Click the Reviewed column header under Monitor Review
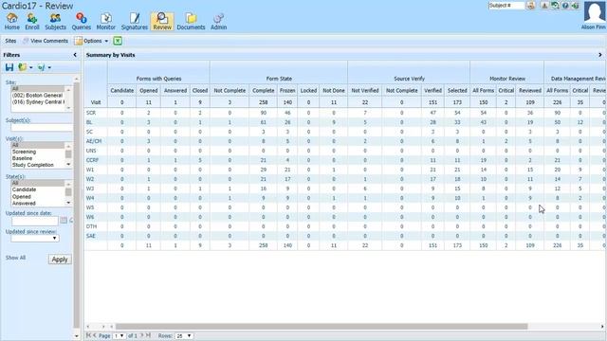 point(530,91)
